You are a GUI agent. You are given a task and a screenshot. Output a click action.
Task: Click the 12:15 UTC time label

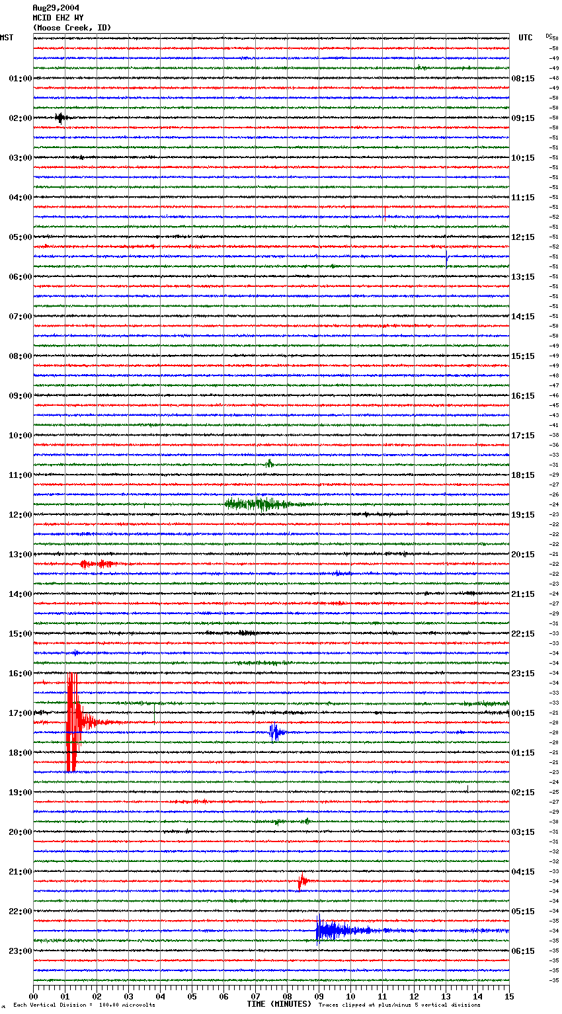(x=523, y=237)
